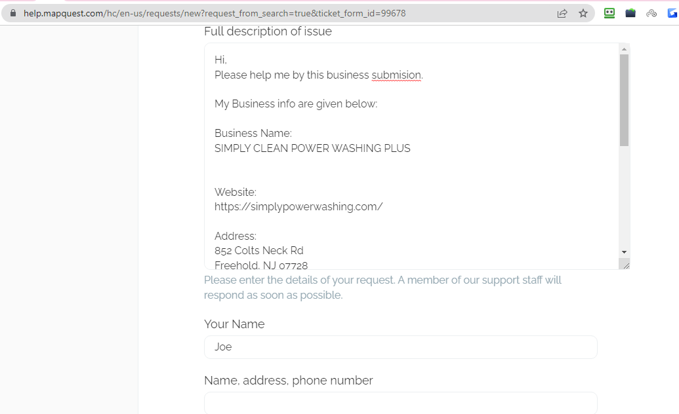Screen dimensions: 679x414
Task: Click the textarea resize handle corner
Action: (625, 265)
